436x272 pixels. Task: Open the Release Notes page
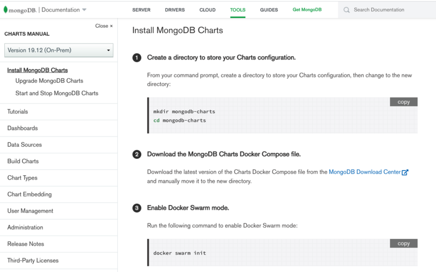click(x=26, y=244)
